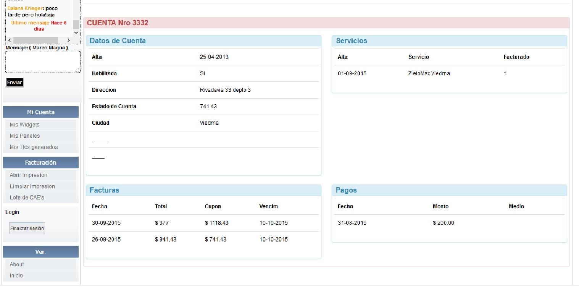Select Limpiar Impresion option
Viewport: 579px width, 290px height.
click(x=32, y=186)
